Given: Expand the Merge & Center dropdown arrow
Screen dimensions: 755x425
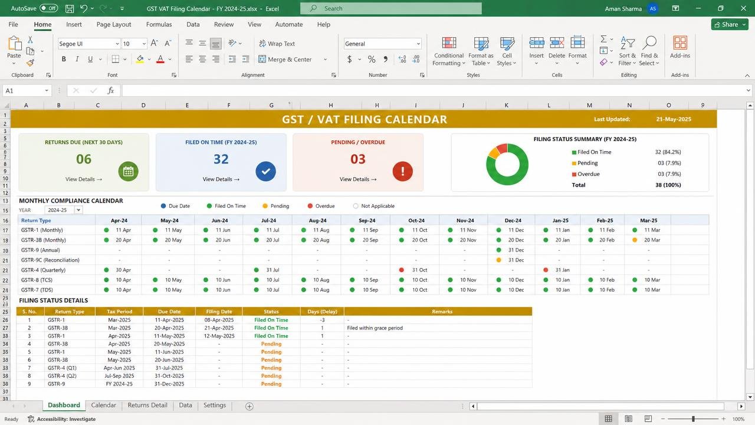Looking at the screenshot, I should point(325,59).
